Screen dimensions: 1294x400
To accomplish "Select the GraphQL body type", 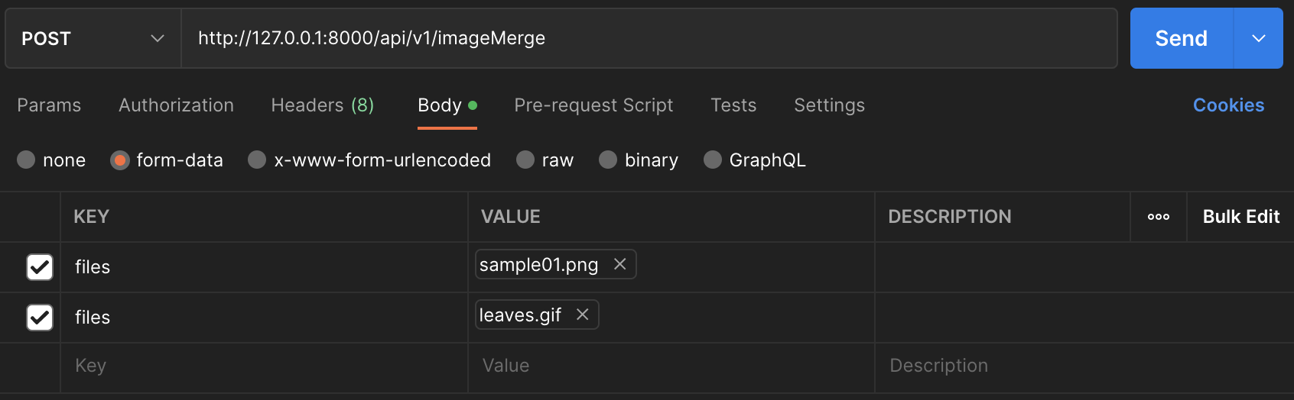I will coord(713,160).
